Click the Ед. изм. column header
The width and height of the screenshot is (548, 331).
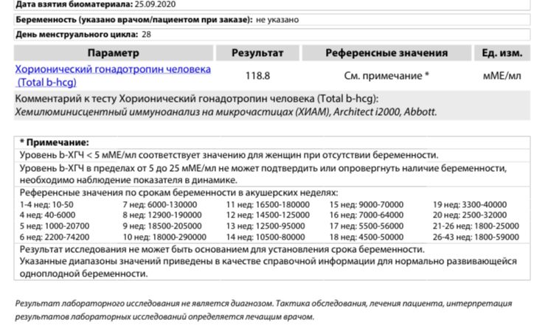pos(502,53)
